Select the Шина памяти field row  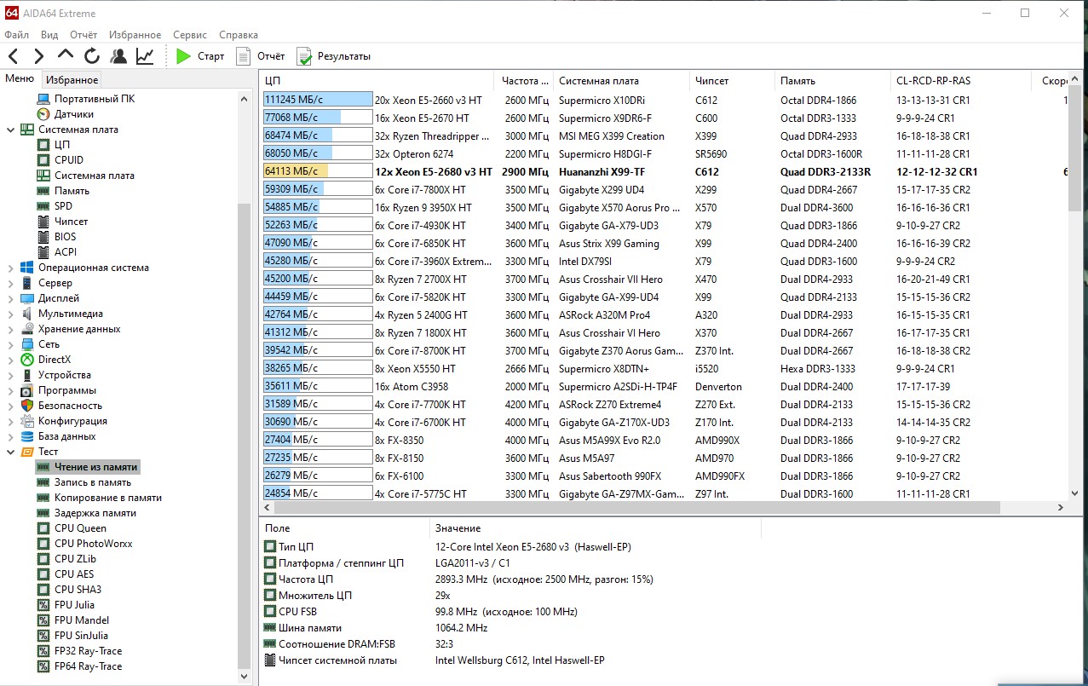point(510,628)
